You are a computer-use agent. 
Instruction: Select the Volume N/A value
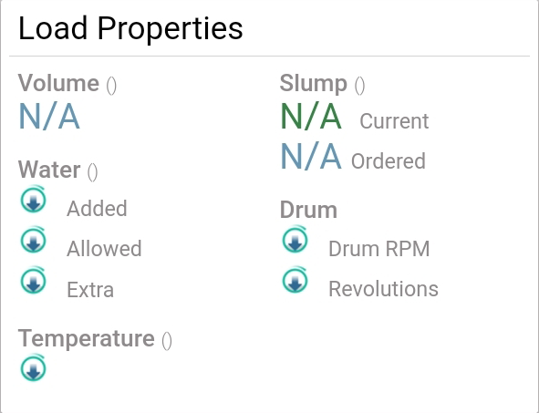tap(49, 117)
